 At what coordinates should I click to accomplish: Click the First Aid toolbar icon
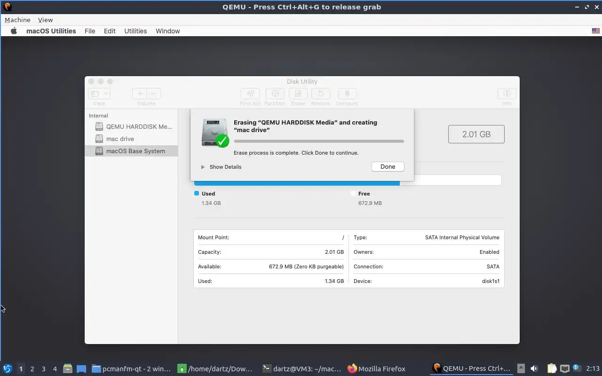250,94
